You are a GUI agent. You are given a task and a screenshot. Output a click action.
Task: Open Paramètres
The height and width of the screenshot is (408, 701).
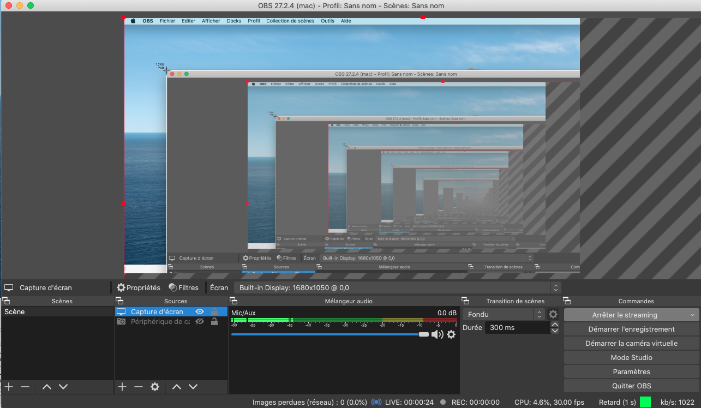pos(631,371)
